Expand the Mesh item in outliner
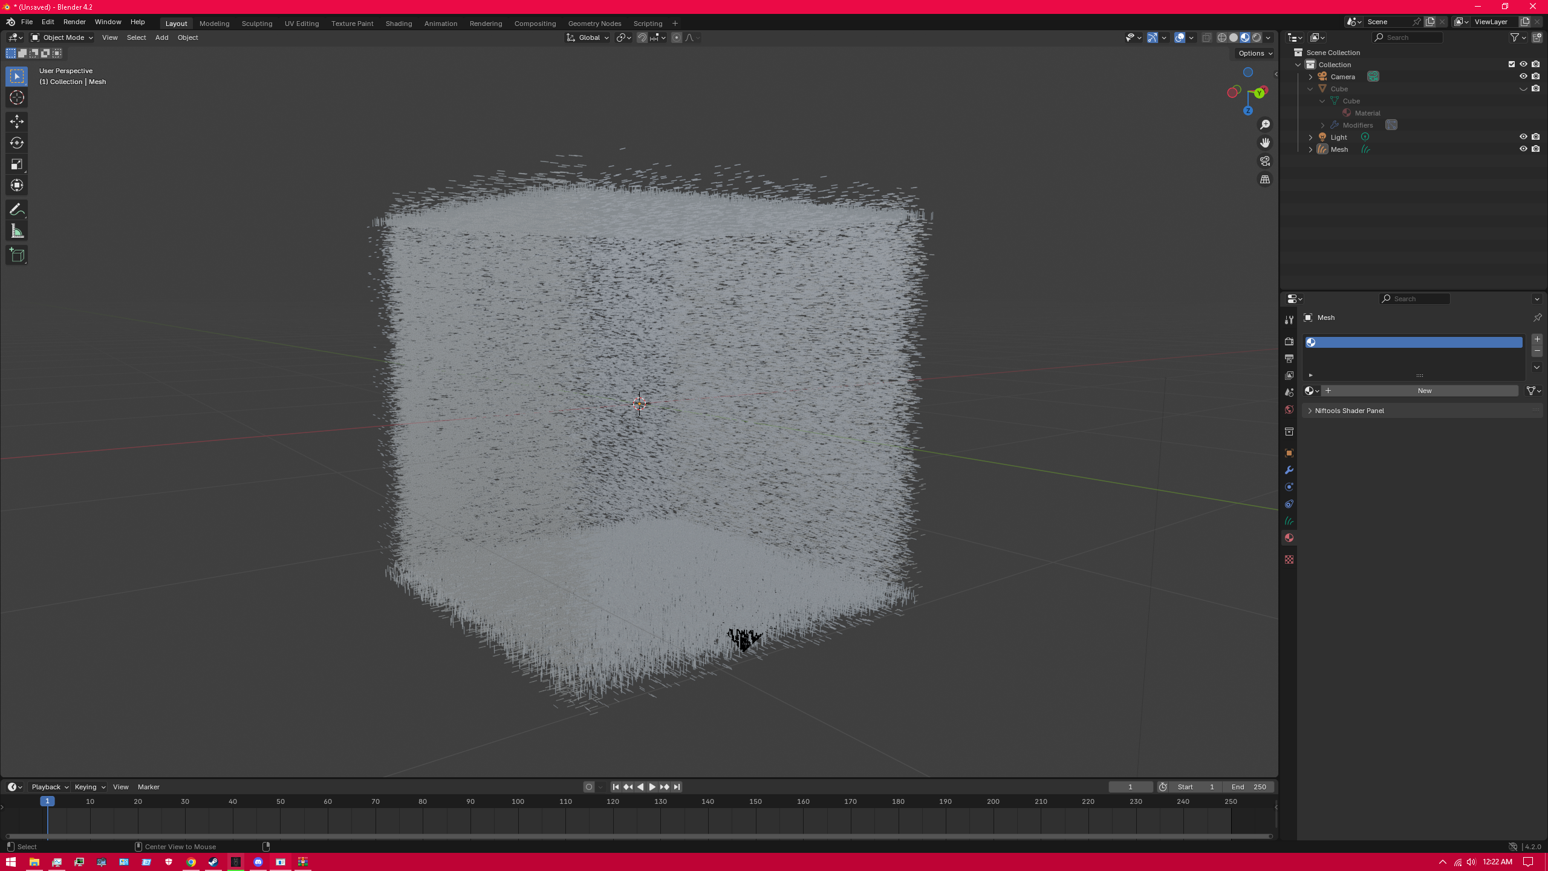This screenshot has width=1548, height=871. [x=1310, y=149]
